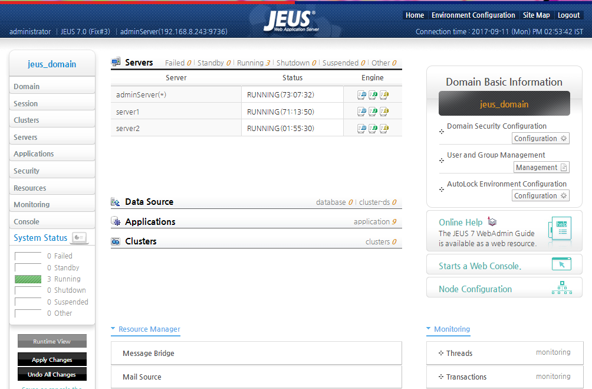
Task: Open Clusters in the left menu
Action: point(52,120)
